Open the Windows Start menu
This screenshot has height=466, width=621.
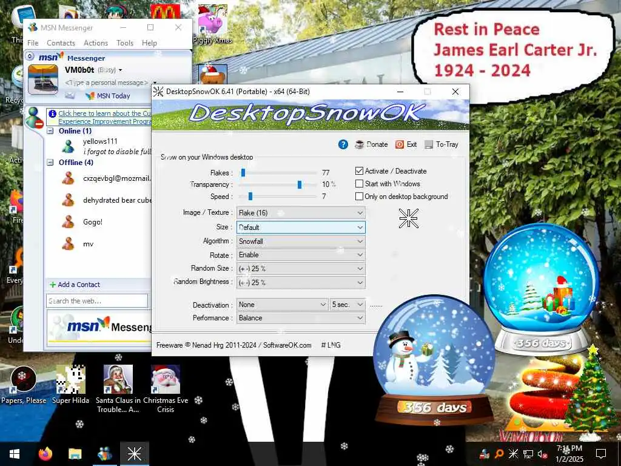[x=15, y=454]
